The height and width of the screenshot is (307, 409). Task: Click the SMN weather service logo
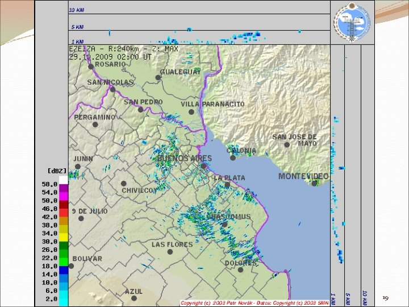[352, 22]
